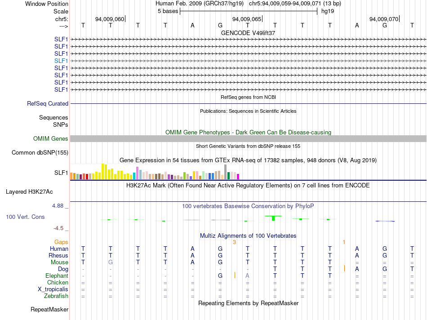This screenshot has height=320, width=427.
Task: Click the Human alignment row label
Action: click(x=59, y=249)
